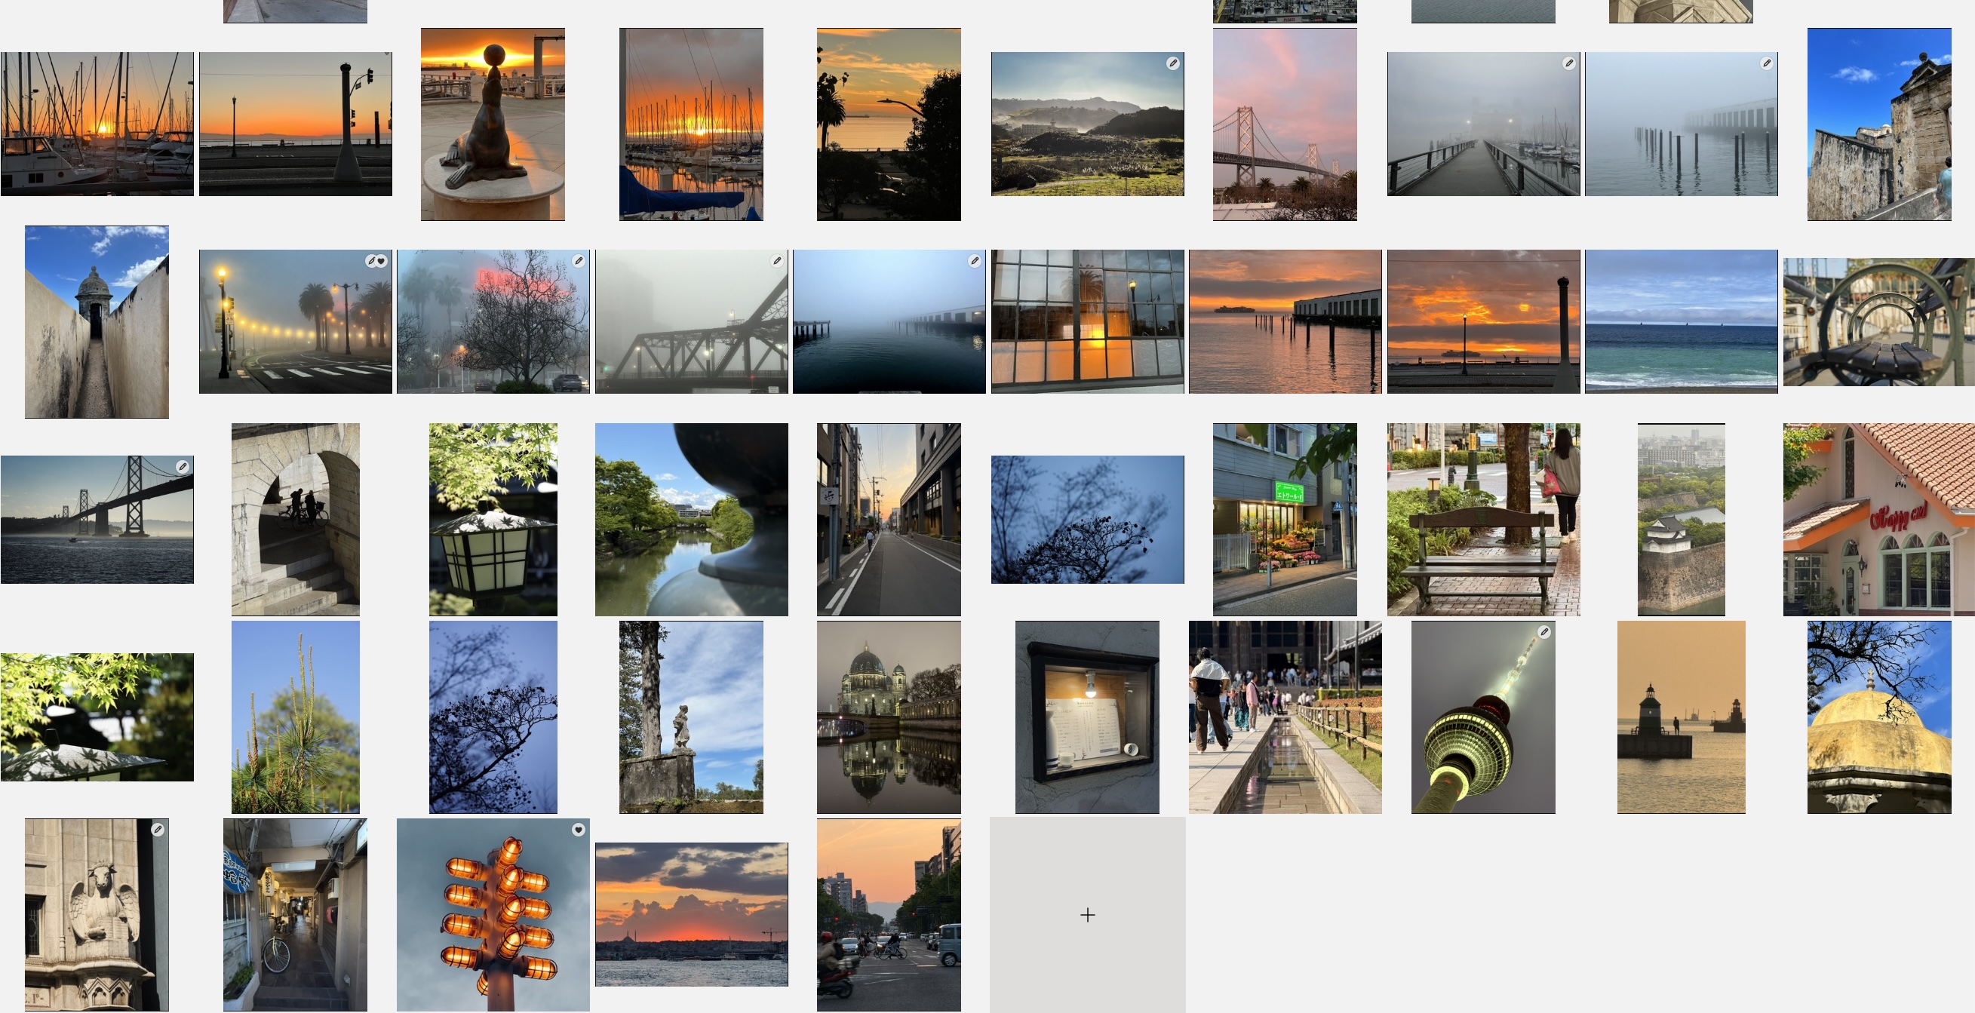Click the pencil badge on coastal hills photo
The image size is (1975, 1013).
[1172, 63]
